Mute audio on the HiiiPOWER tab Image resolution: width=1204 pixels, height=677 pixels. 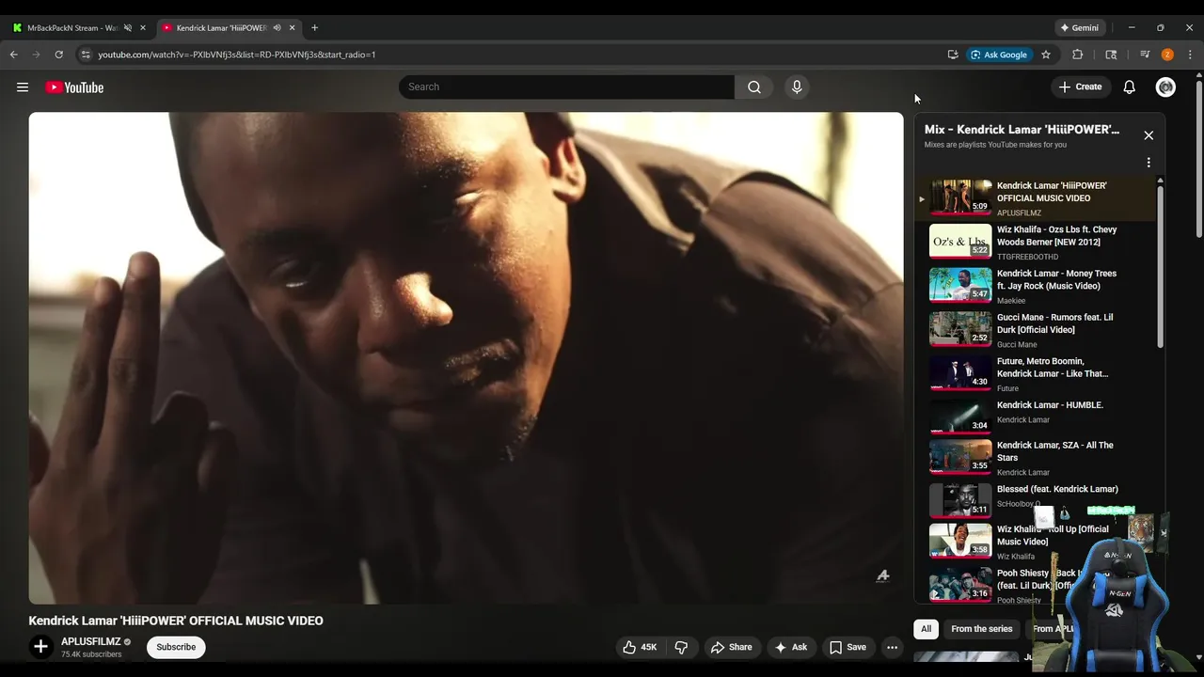tap(277, 28)
